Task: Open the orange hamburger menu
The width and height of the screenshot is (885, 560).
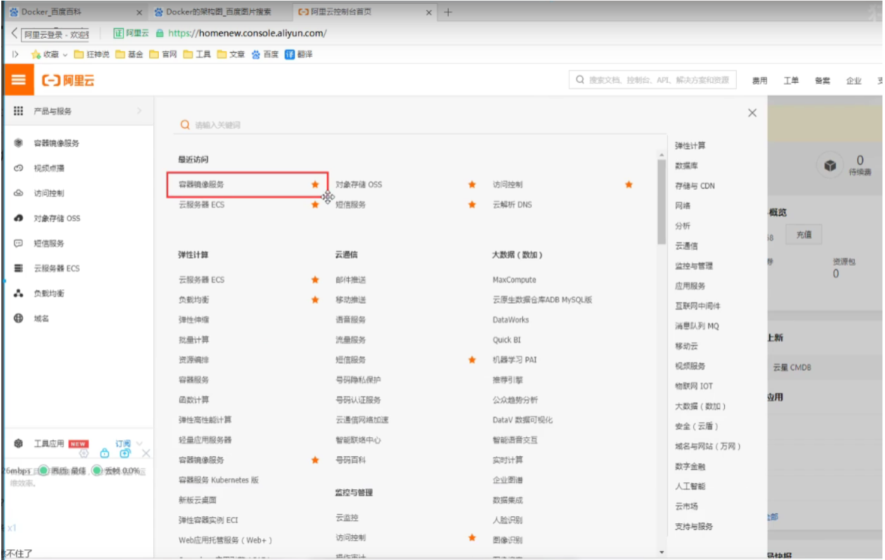Action: tap(18, 80)
